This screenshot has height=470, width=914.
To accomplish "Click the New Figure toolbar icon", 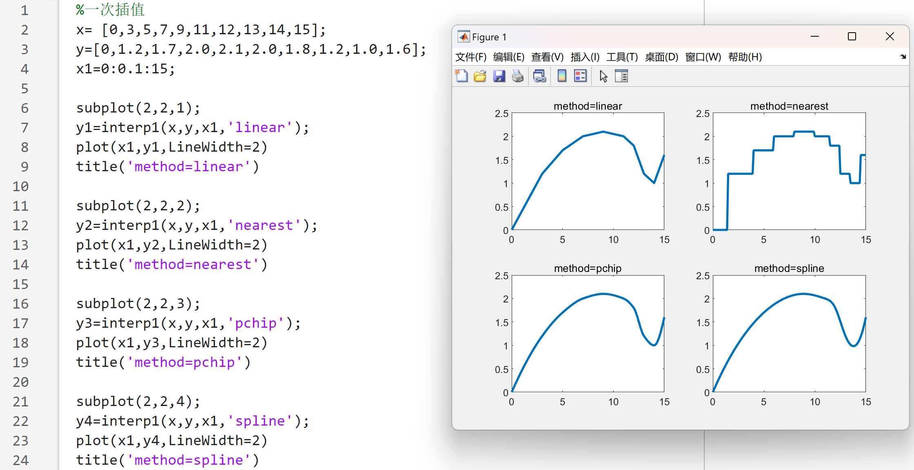I will point(461,76).
